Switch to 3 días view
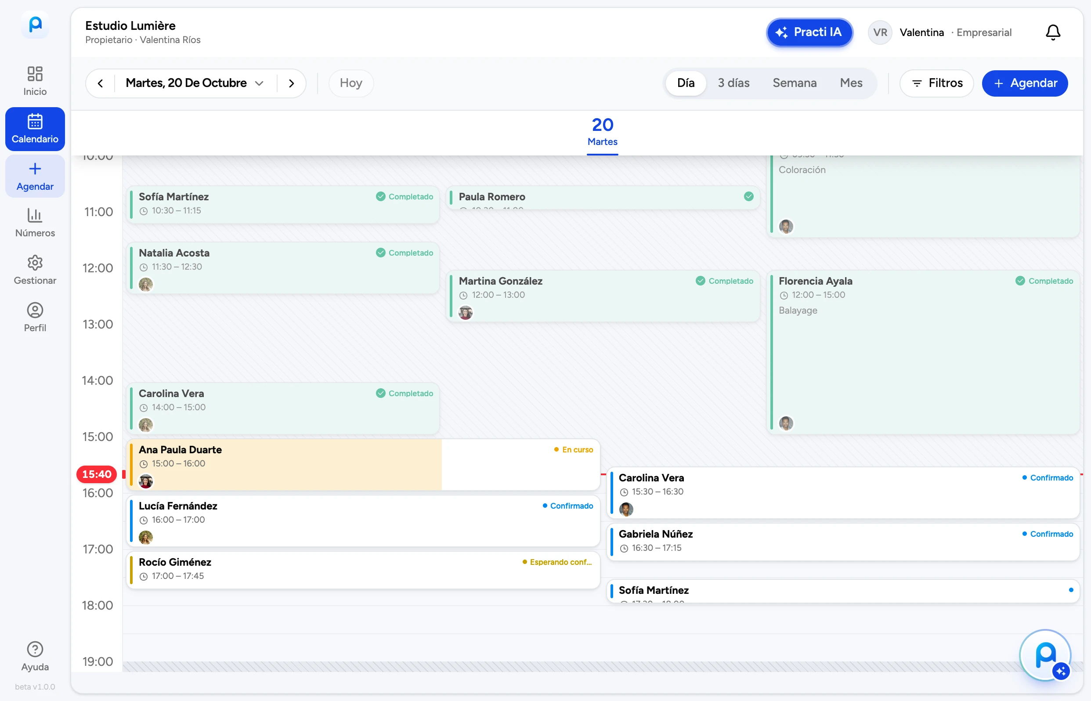 [x=733, y=83]
